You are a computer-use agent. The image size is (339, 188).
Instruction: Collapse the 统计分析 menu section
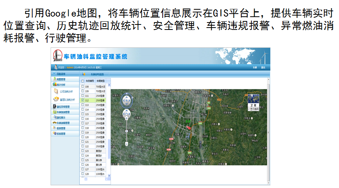61,84
